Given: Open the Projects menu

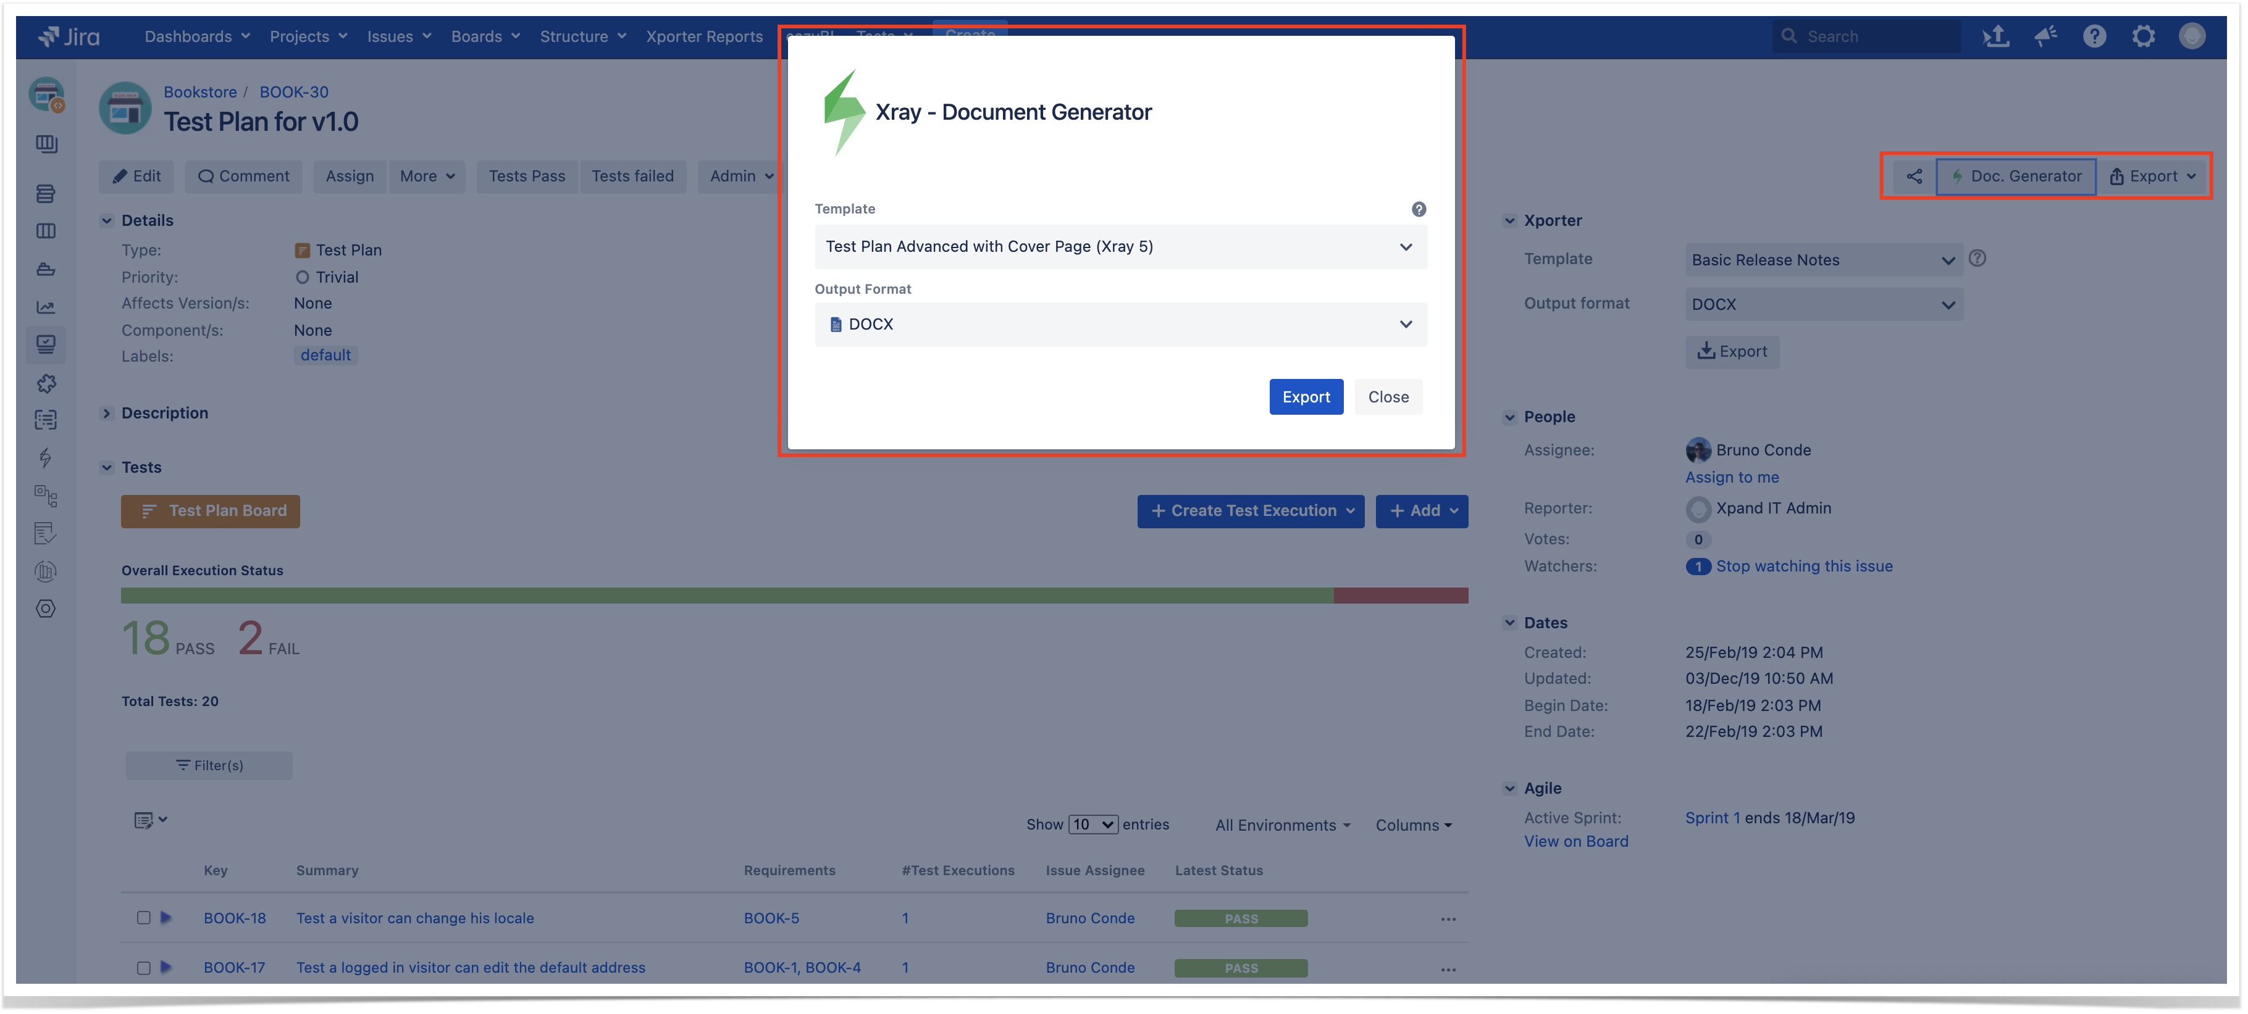Looking at the screenshot, I should (308, 36).
